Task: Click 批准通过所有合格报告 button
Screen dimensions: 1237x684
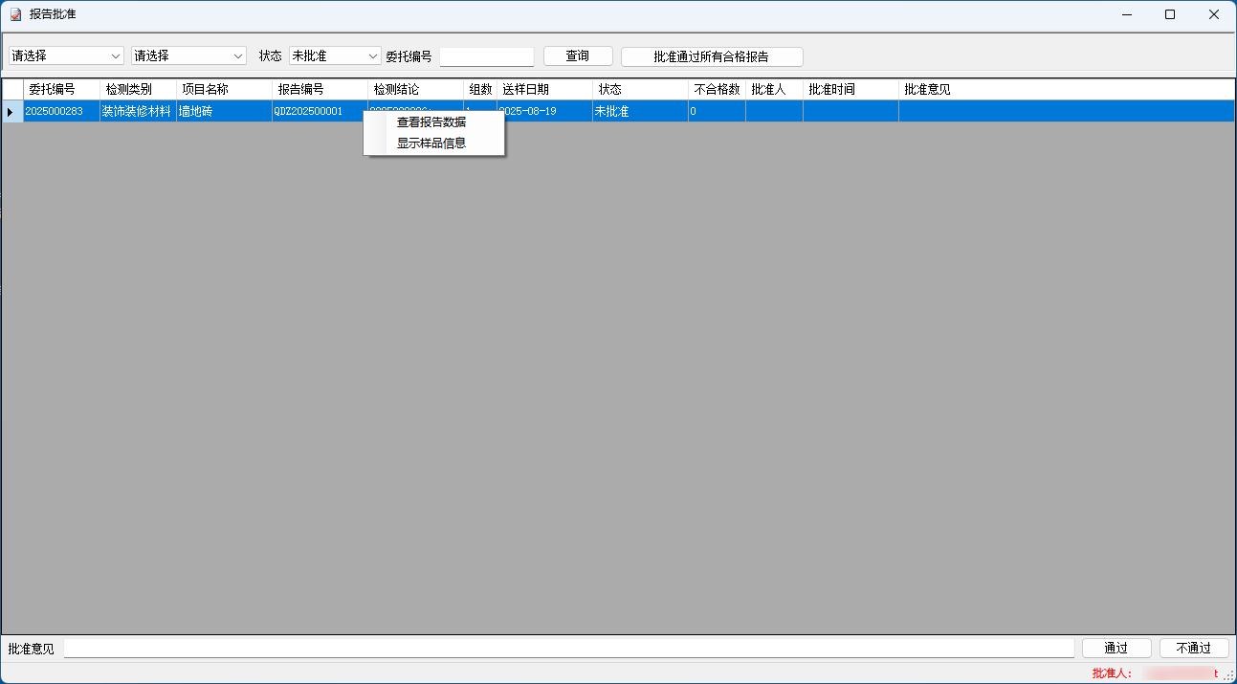Action: point(711,56)
